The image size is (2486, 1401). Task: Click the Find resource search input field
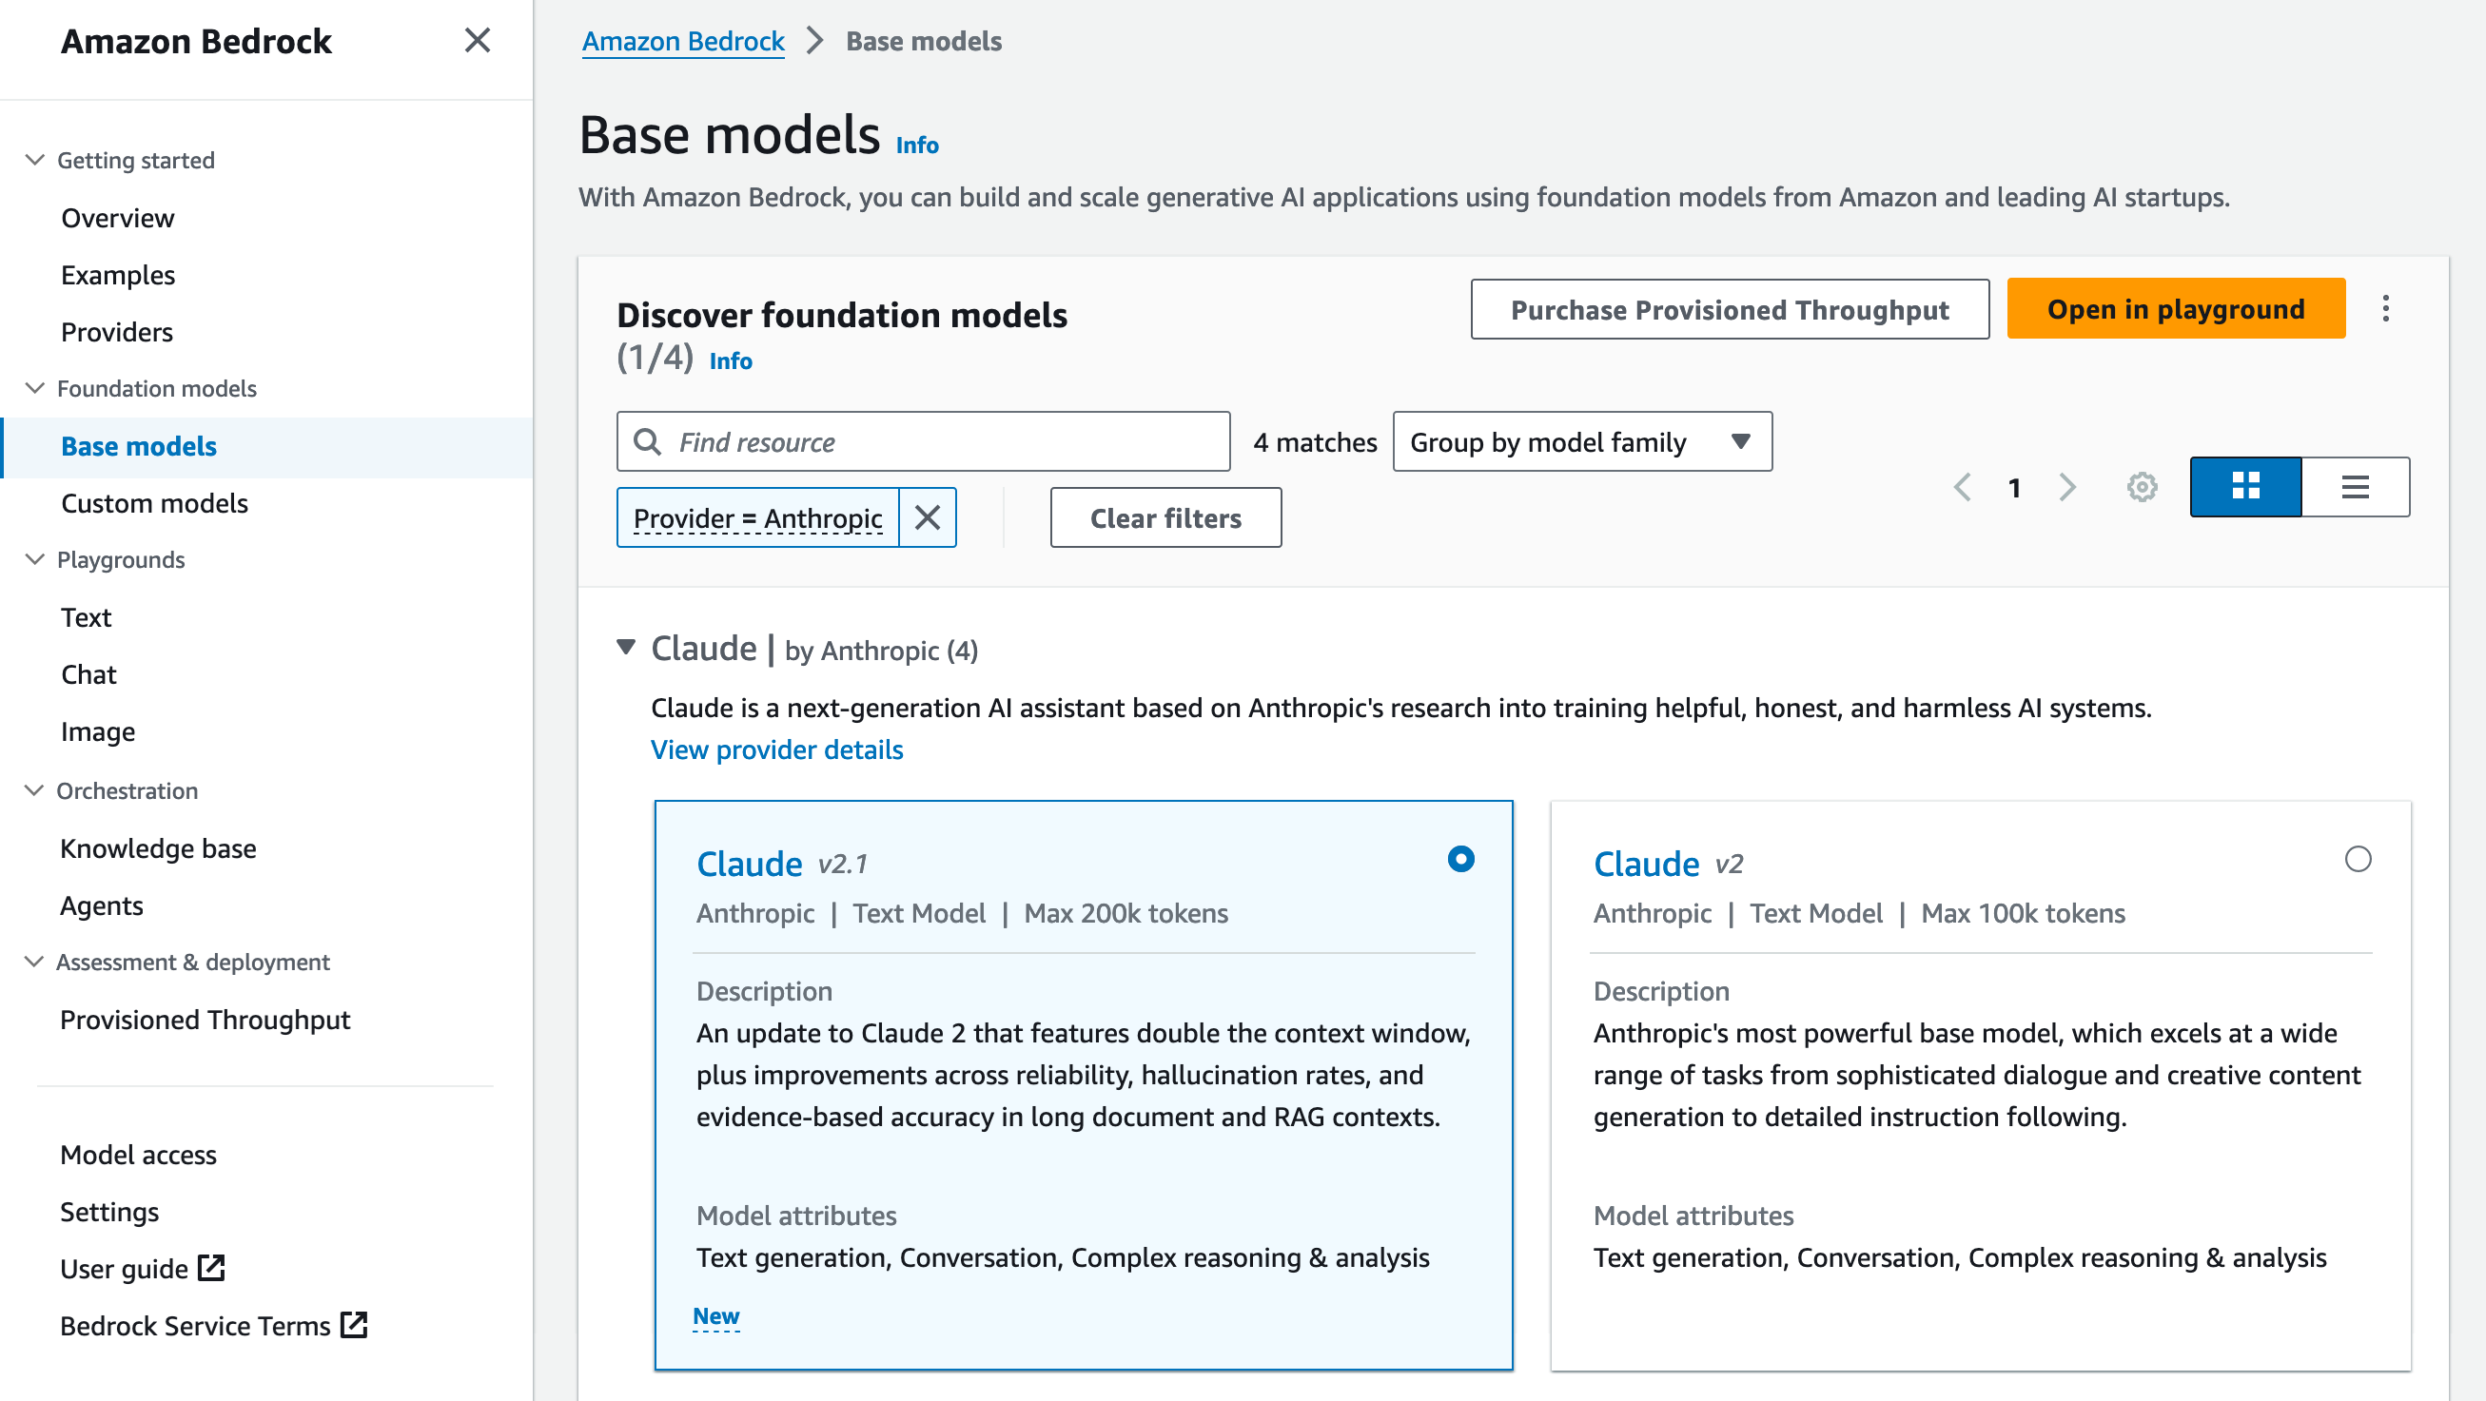coord(922,442)
